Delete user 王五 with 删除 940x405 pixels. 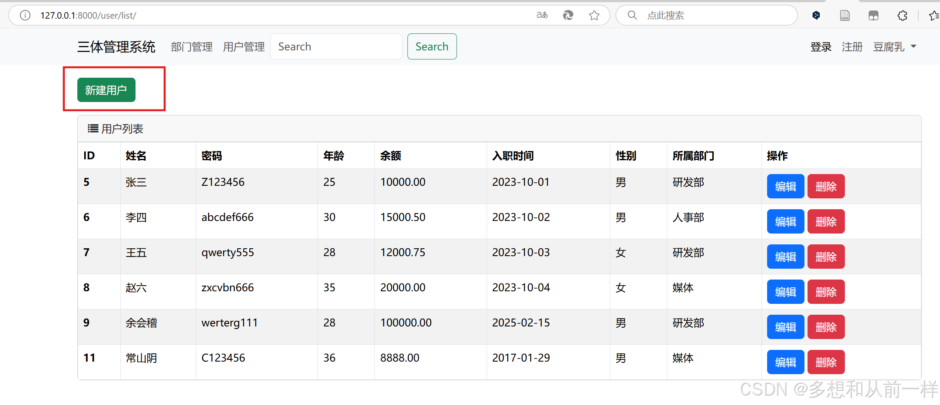tap(826, 257)
